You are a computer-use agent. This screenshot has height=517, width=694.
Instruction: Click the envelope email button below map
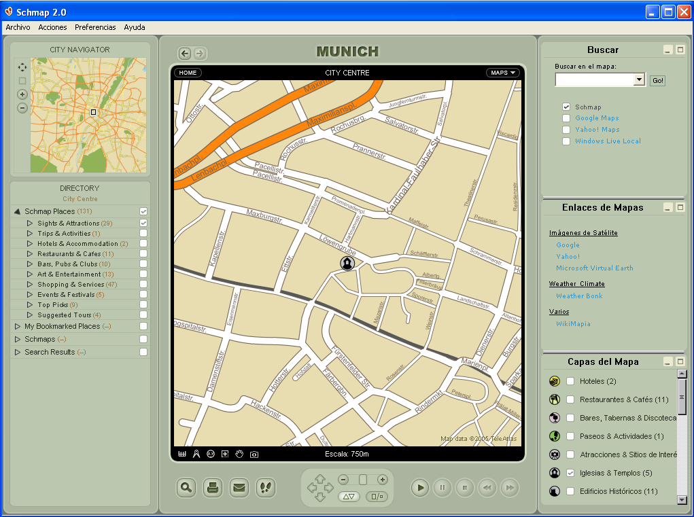pyautogui.click(x=239, y=488)
